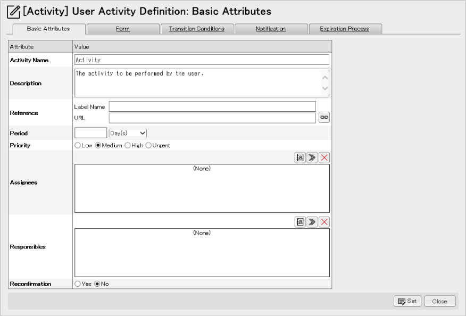
Task: Click the Close button
Action: 440,301
